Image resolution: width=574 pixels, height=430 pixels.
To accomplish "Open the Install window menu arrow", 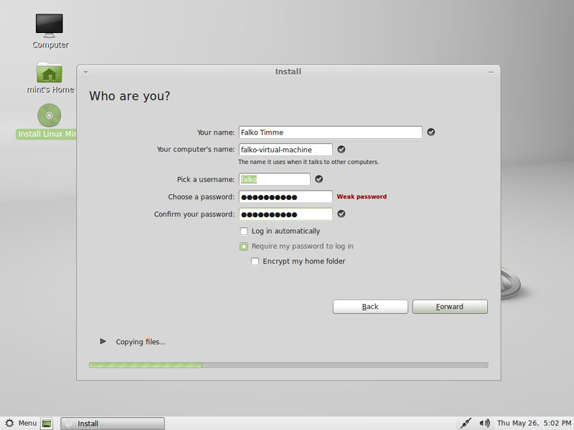I will coord(85,72).
